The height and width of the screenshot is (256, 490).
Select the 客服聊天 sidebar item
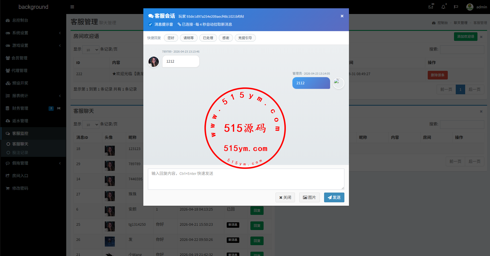coord(20,144)
